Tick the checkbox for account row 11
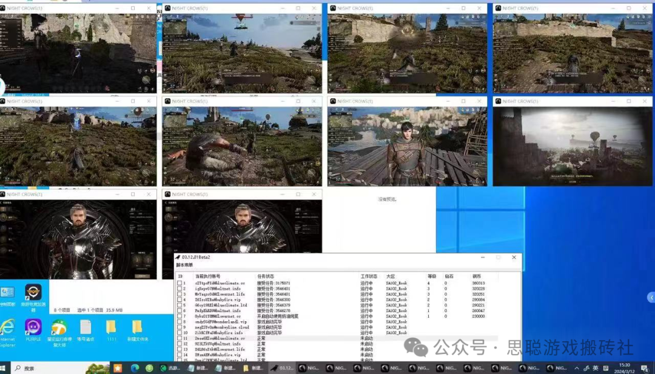 tap(180, 338)
